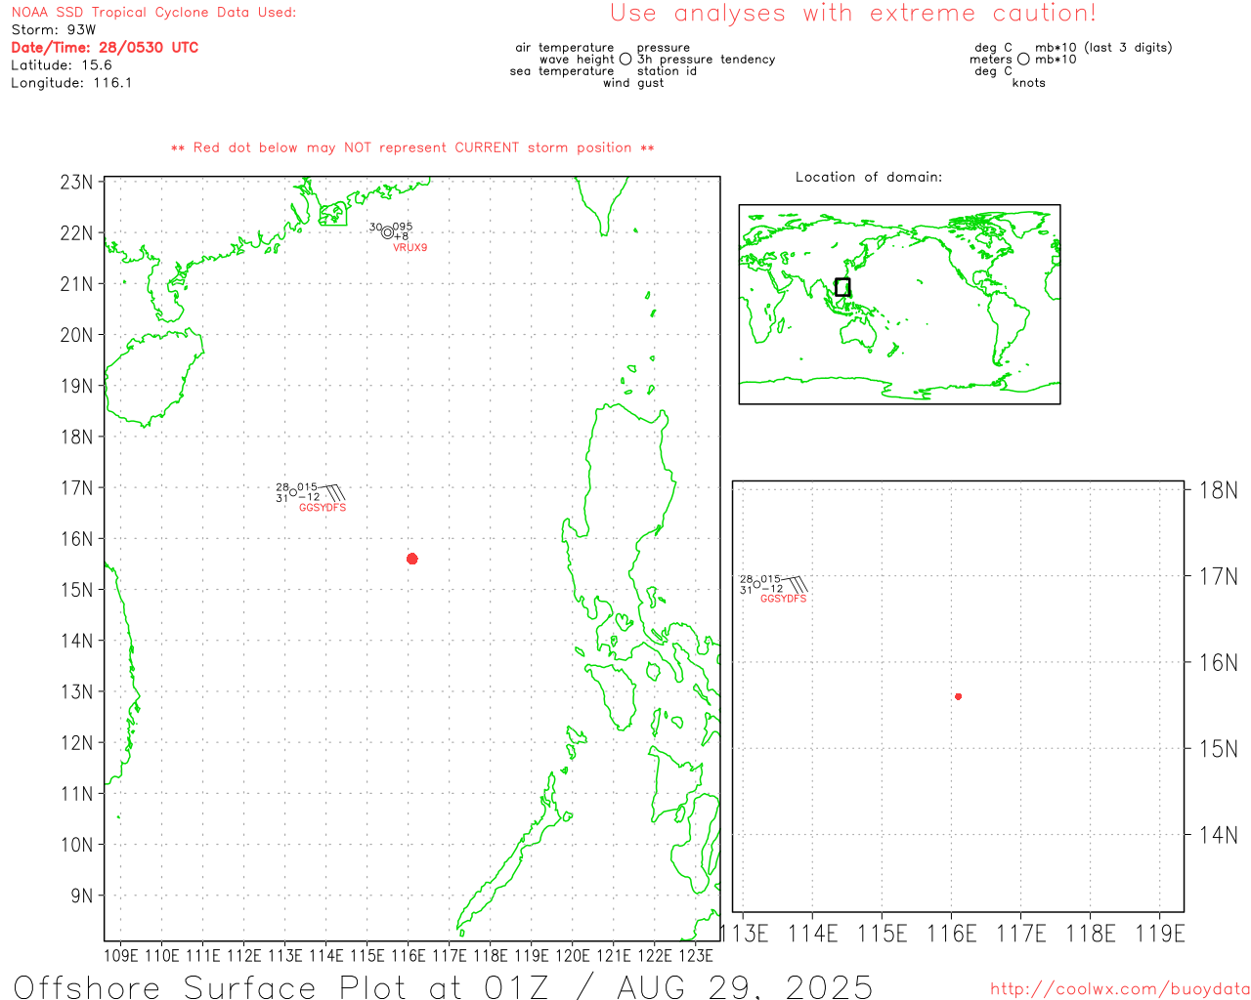Click the units legend circle next to meters
Viewport: 1251px width, 1000px height.
1023,59
